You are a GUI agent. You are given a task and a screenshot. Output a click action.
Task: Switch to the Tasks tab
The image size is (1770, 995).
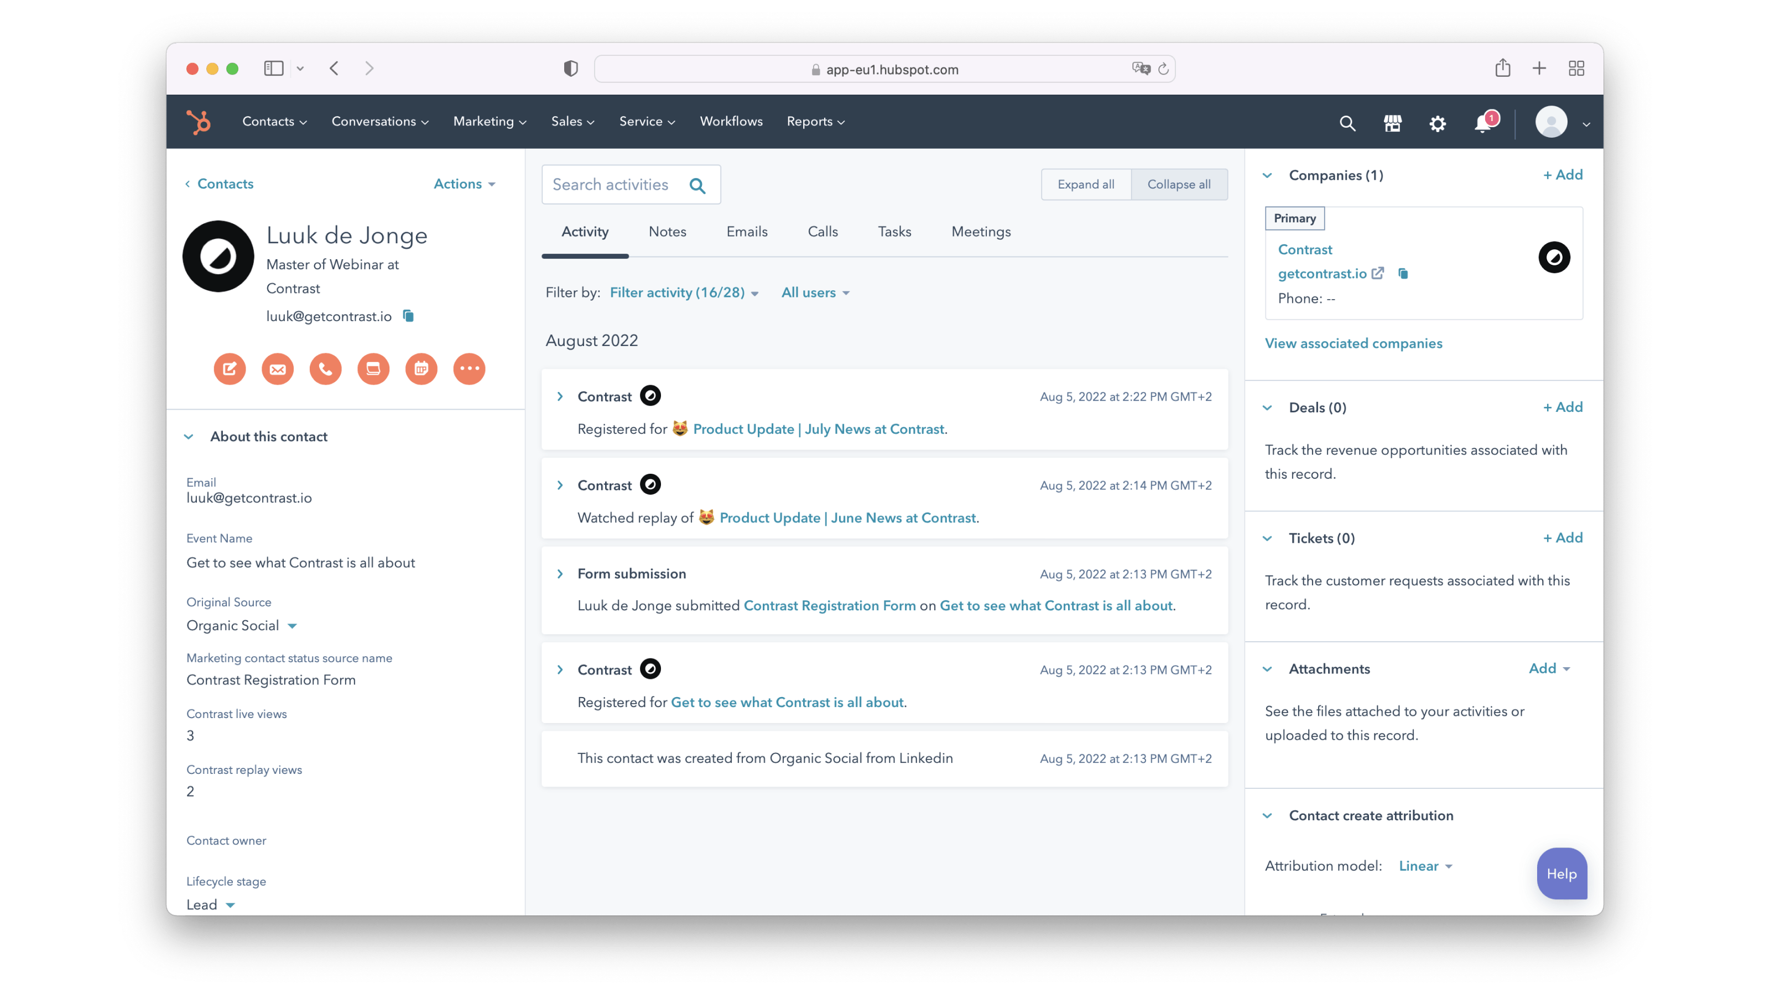click(x=894, y=232)
